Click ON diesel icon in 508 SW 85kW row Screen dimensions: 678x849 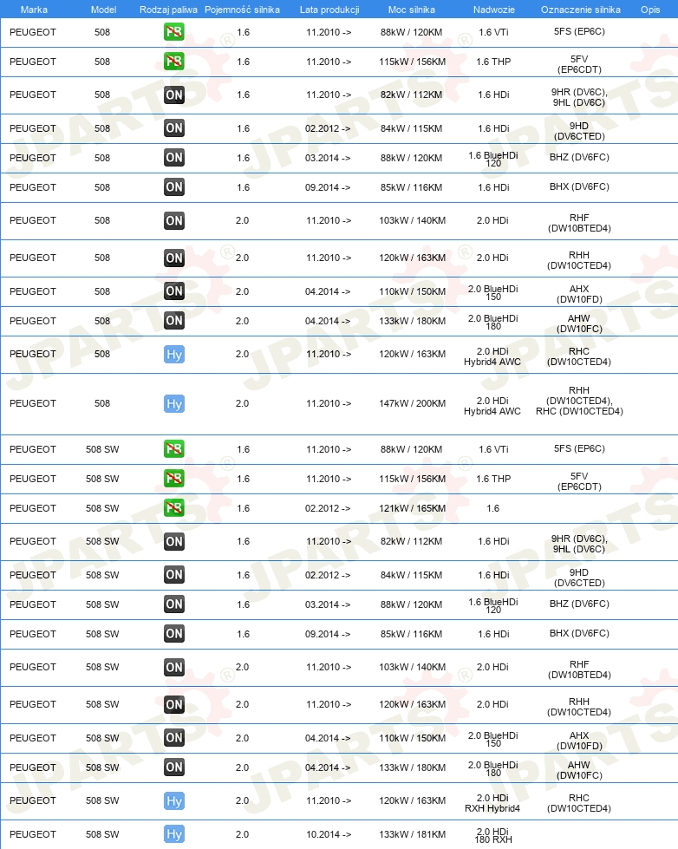(x=173, y=634)
